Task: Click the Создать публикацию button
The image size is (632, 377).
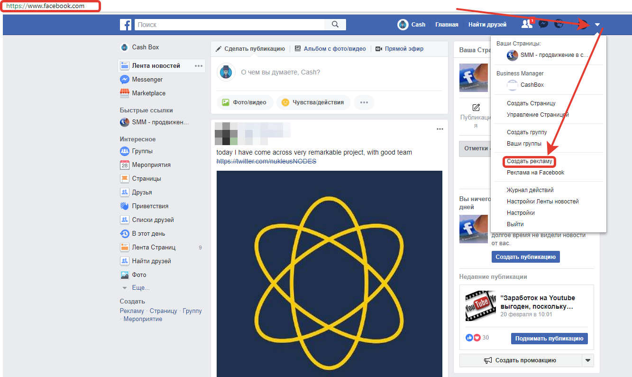Action: point(525,257)
